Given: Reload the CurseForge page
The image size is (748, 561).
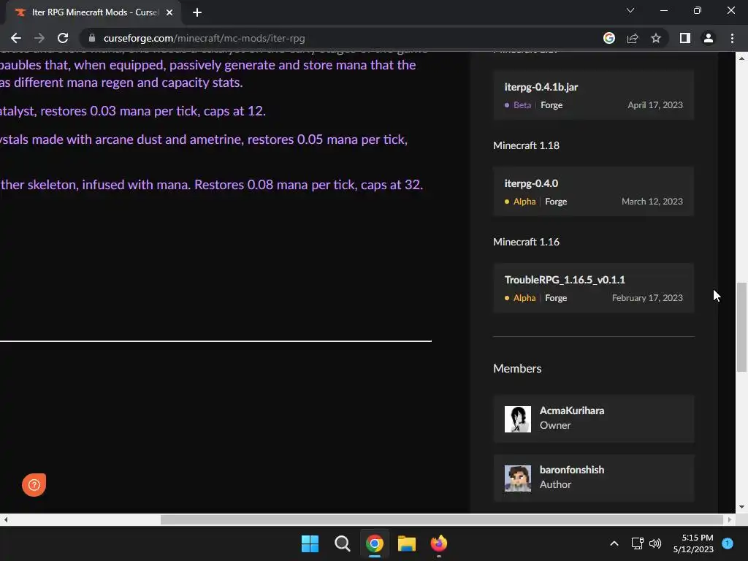Looking at the screenshot, I should (63, 38).
